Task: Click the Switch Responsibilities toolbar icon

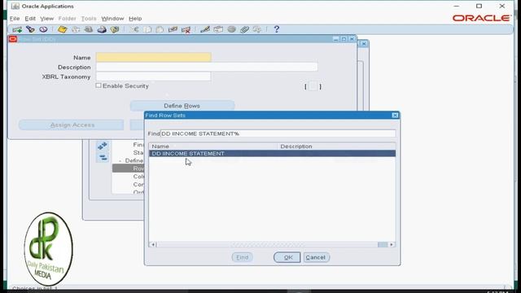Action: (89, 29)
